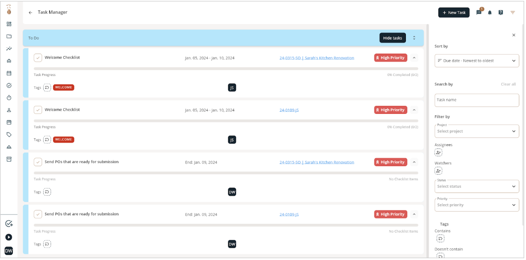Open the analytics line chart sidebar icon
This screenshot has height=260, width=526.
[x=9, y=49]
